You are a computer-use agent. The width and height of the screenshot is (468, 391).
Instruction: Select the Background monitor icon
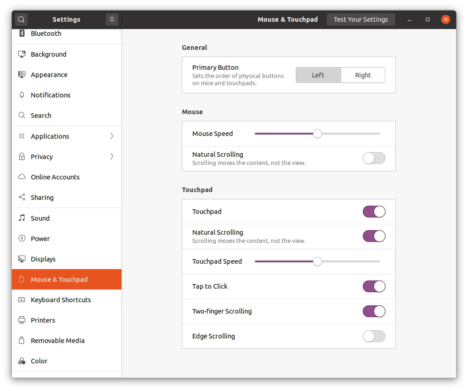tap(22, 54)
